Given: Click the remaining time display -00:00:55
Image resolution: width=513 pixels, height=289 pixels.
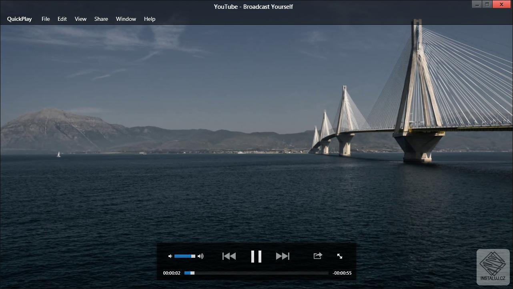Looking at the screenshot, I should (342, 273).
